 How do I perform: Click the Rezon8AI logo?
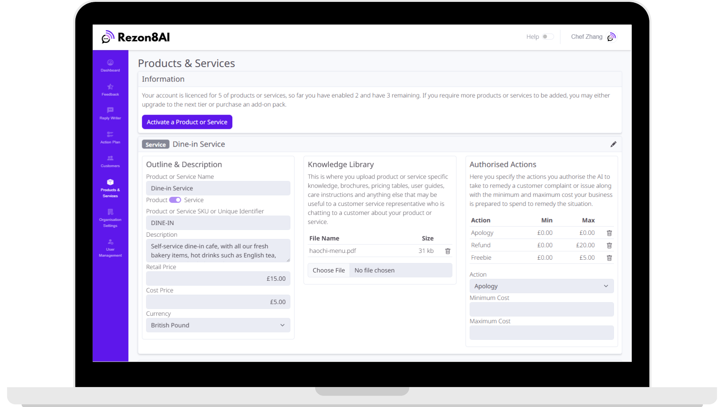pyautogui.click(x=136, y=37)
